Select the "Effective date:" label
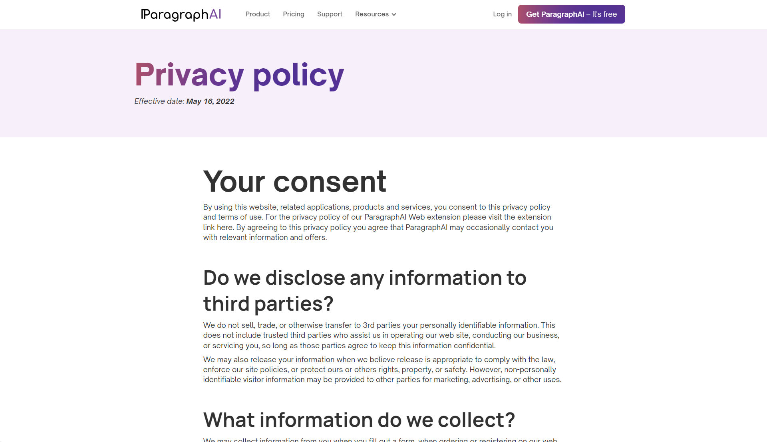Viewport: 767px width, 442px height. click(x=159, y=101)
